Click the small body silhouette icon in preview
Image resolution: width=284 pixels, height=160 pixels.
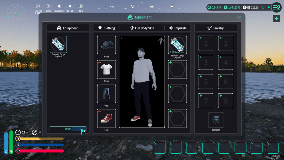coord(161,41)
